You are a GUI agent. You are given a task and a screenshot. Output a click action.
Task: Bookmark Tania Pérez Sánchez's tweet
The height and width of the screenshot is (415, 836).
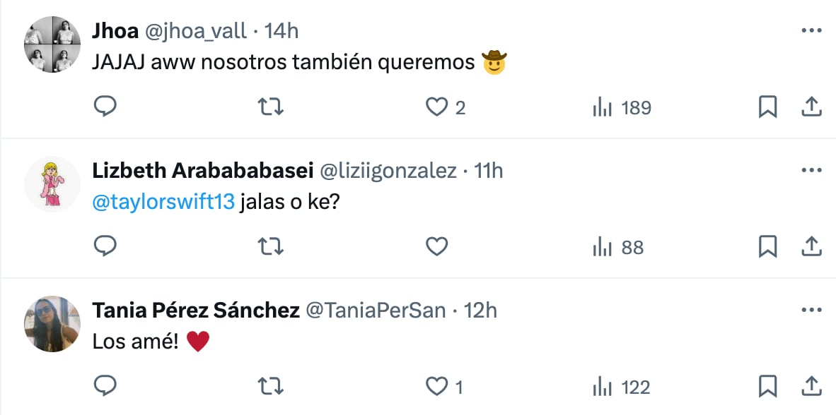(767, 386)
